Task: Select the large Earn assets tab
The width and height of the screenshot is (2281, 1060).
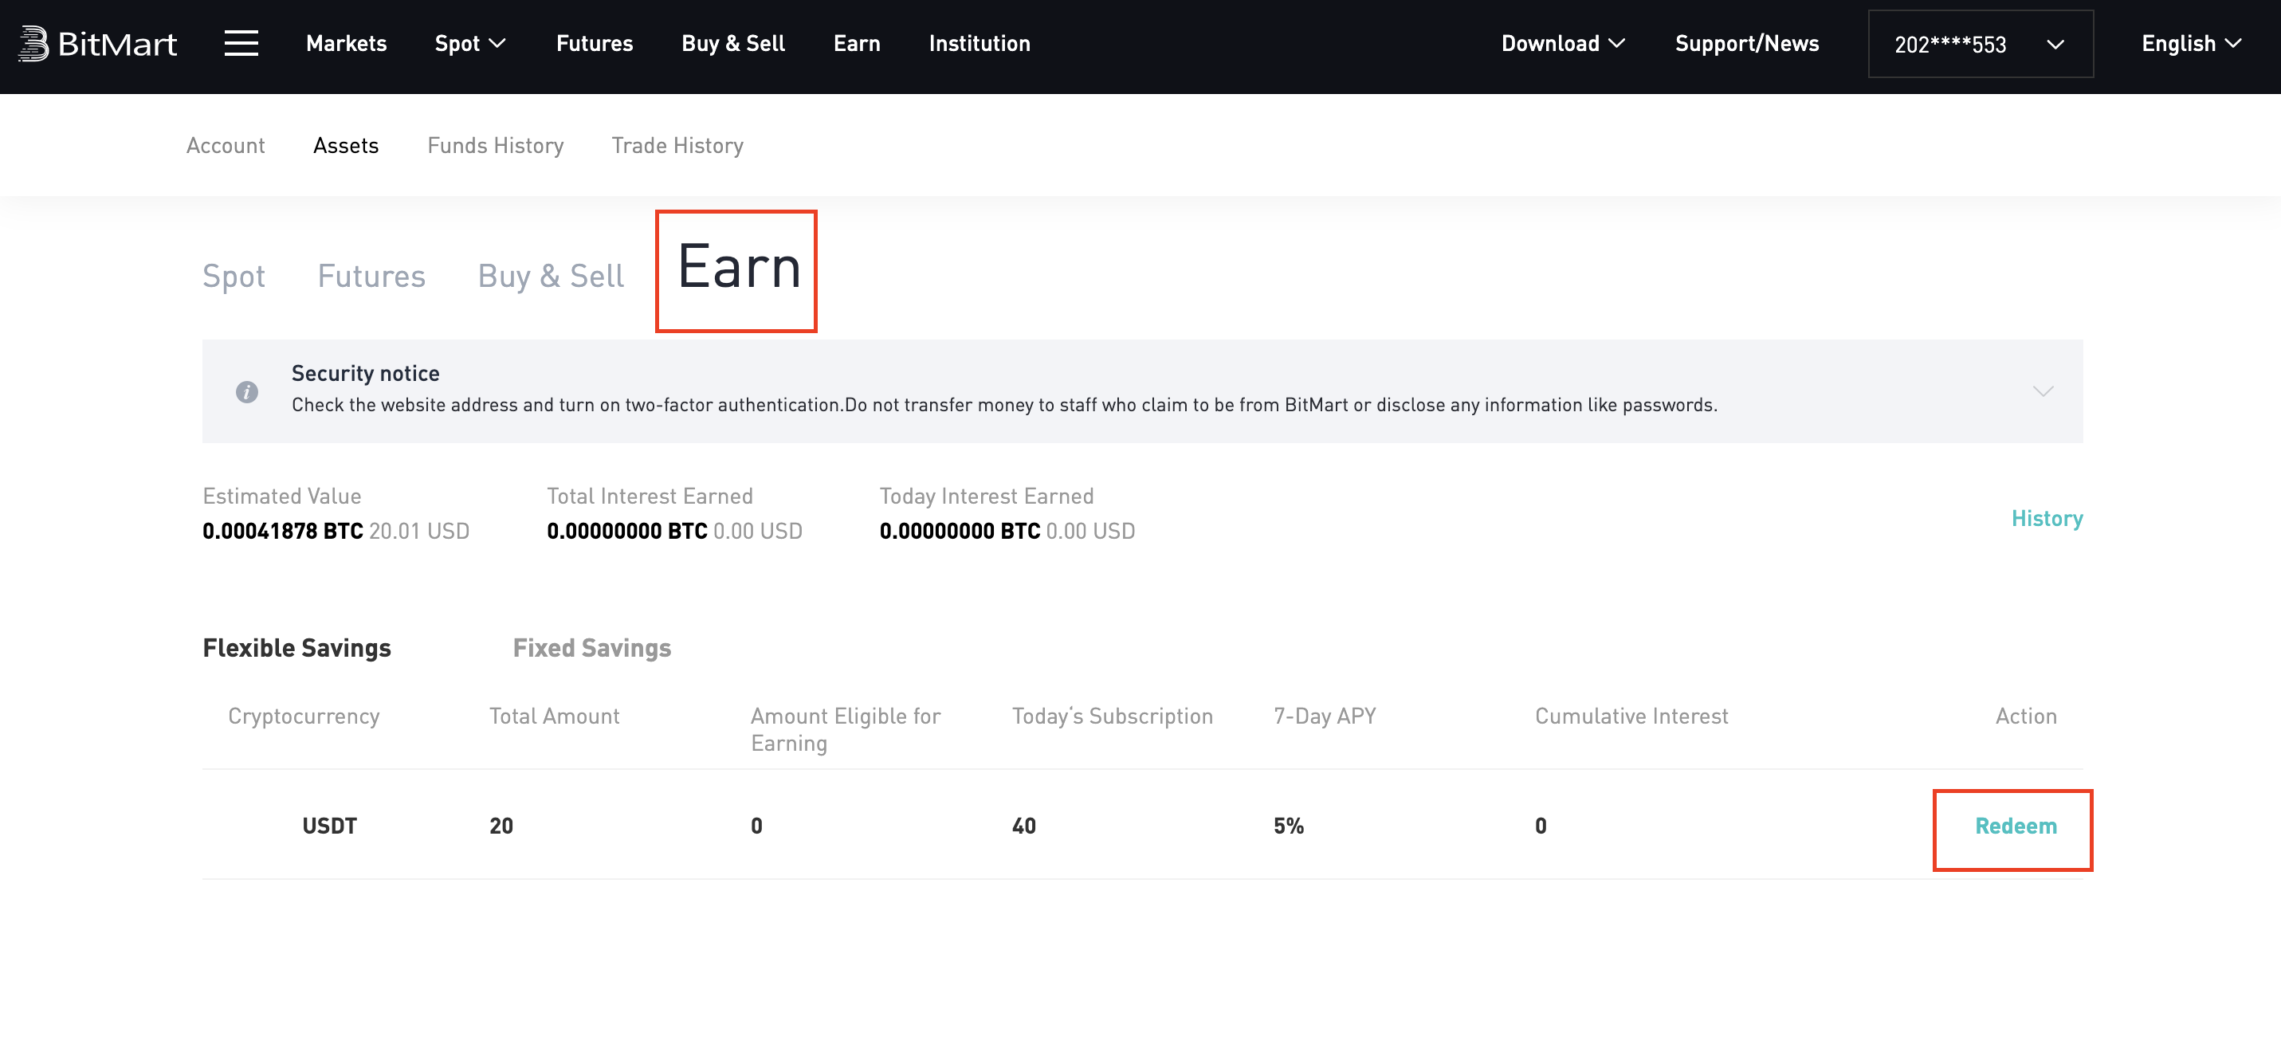Action: [739, 268]
